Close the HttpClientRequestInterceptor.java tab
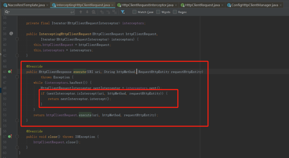Viewport: 289px width, 158px height. pyautogui.click(x=176, y=5)
